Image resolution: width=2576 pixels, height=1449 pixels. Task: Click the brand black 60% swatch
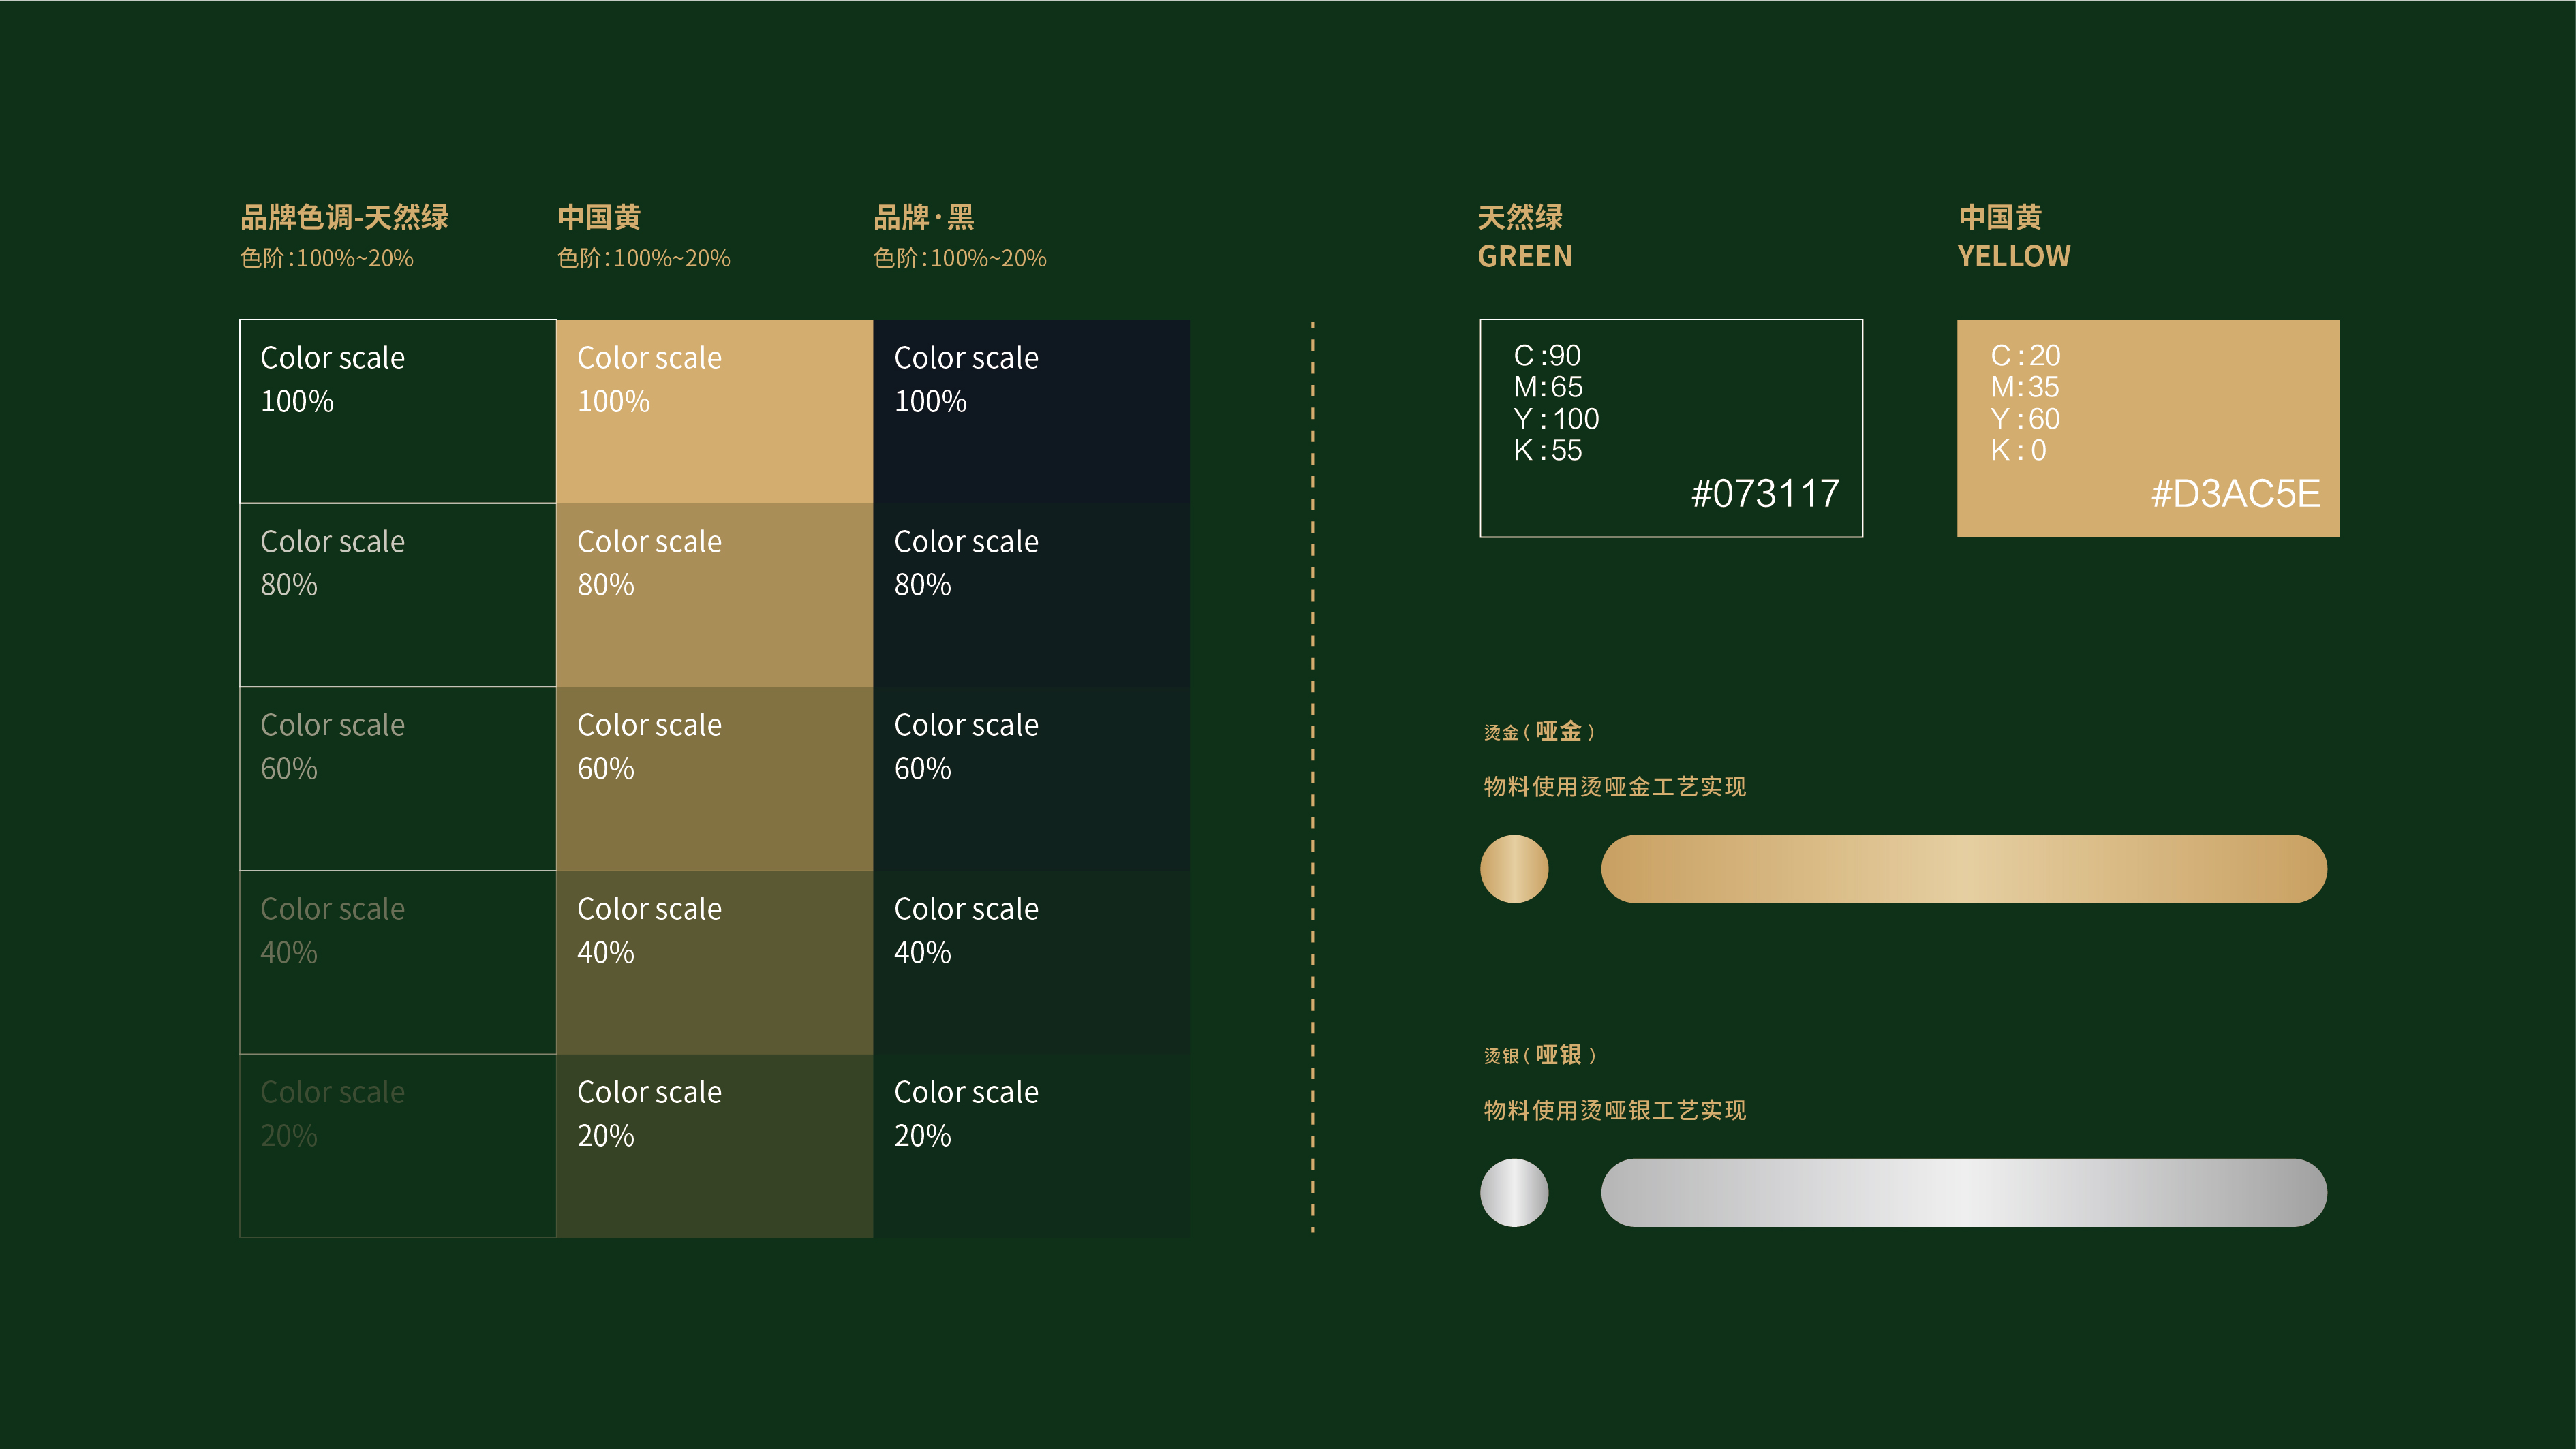point(1031,779)
